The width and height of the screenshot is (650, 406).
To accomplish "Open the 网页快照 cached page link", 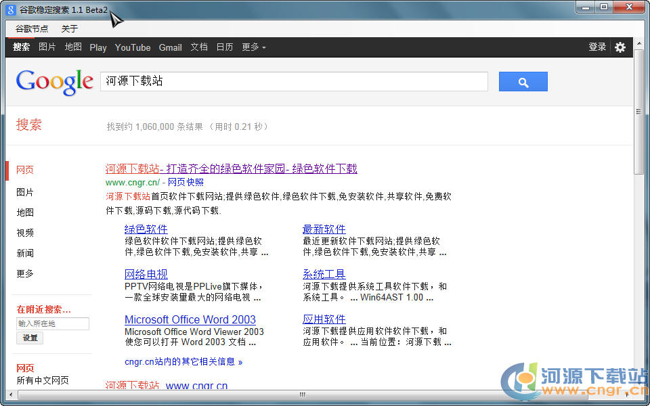I will click(x=186, y=182).
